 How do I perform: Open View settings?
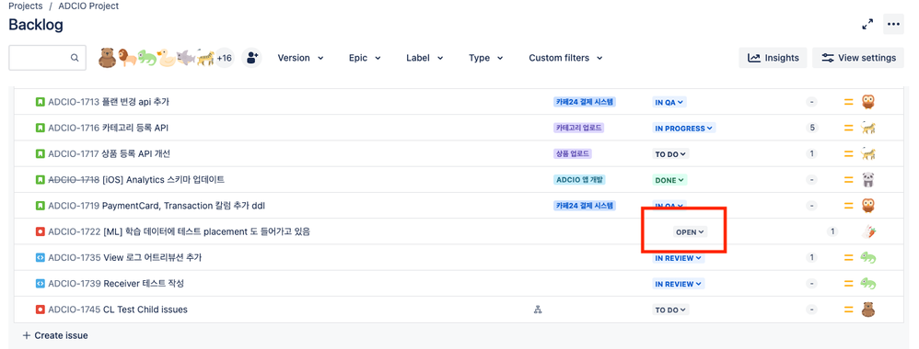[x=858, y=58]
